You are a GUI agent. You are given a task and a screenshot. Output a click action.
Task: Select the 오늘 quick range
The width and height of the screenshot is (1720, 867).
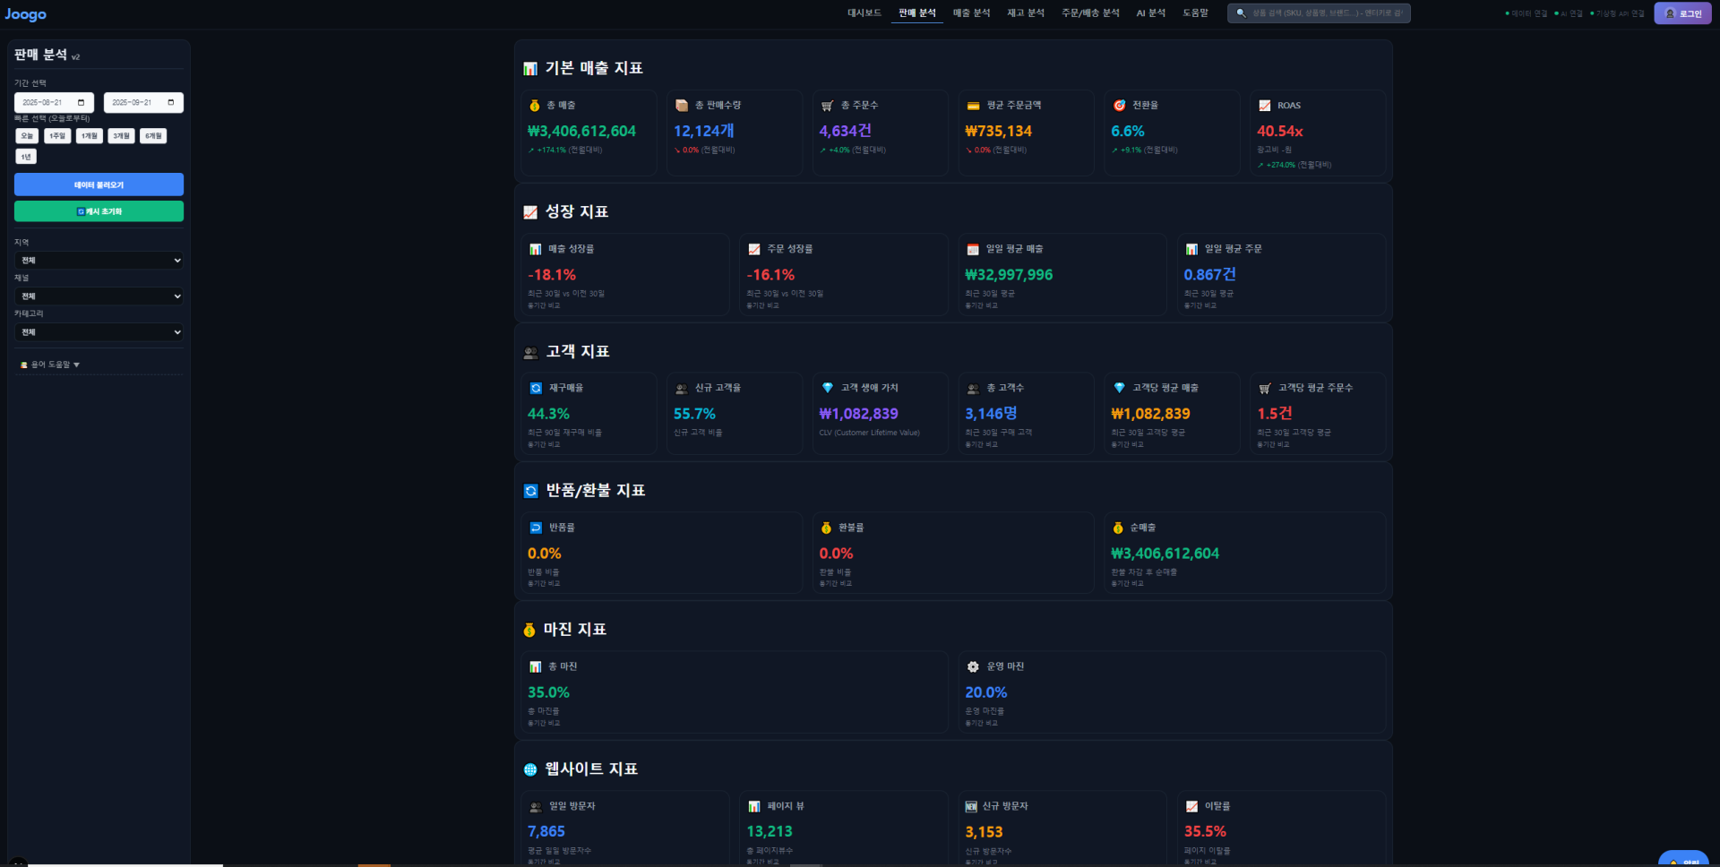click(x=27, y=136)
